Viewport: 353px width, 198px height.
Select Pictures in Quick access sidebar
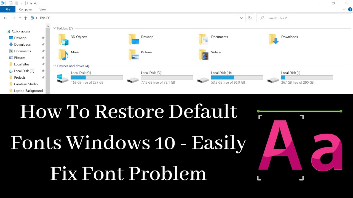click(20, 58)
